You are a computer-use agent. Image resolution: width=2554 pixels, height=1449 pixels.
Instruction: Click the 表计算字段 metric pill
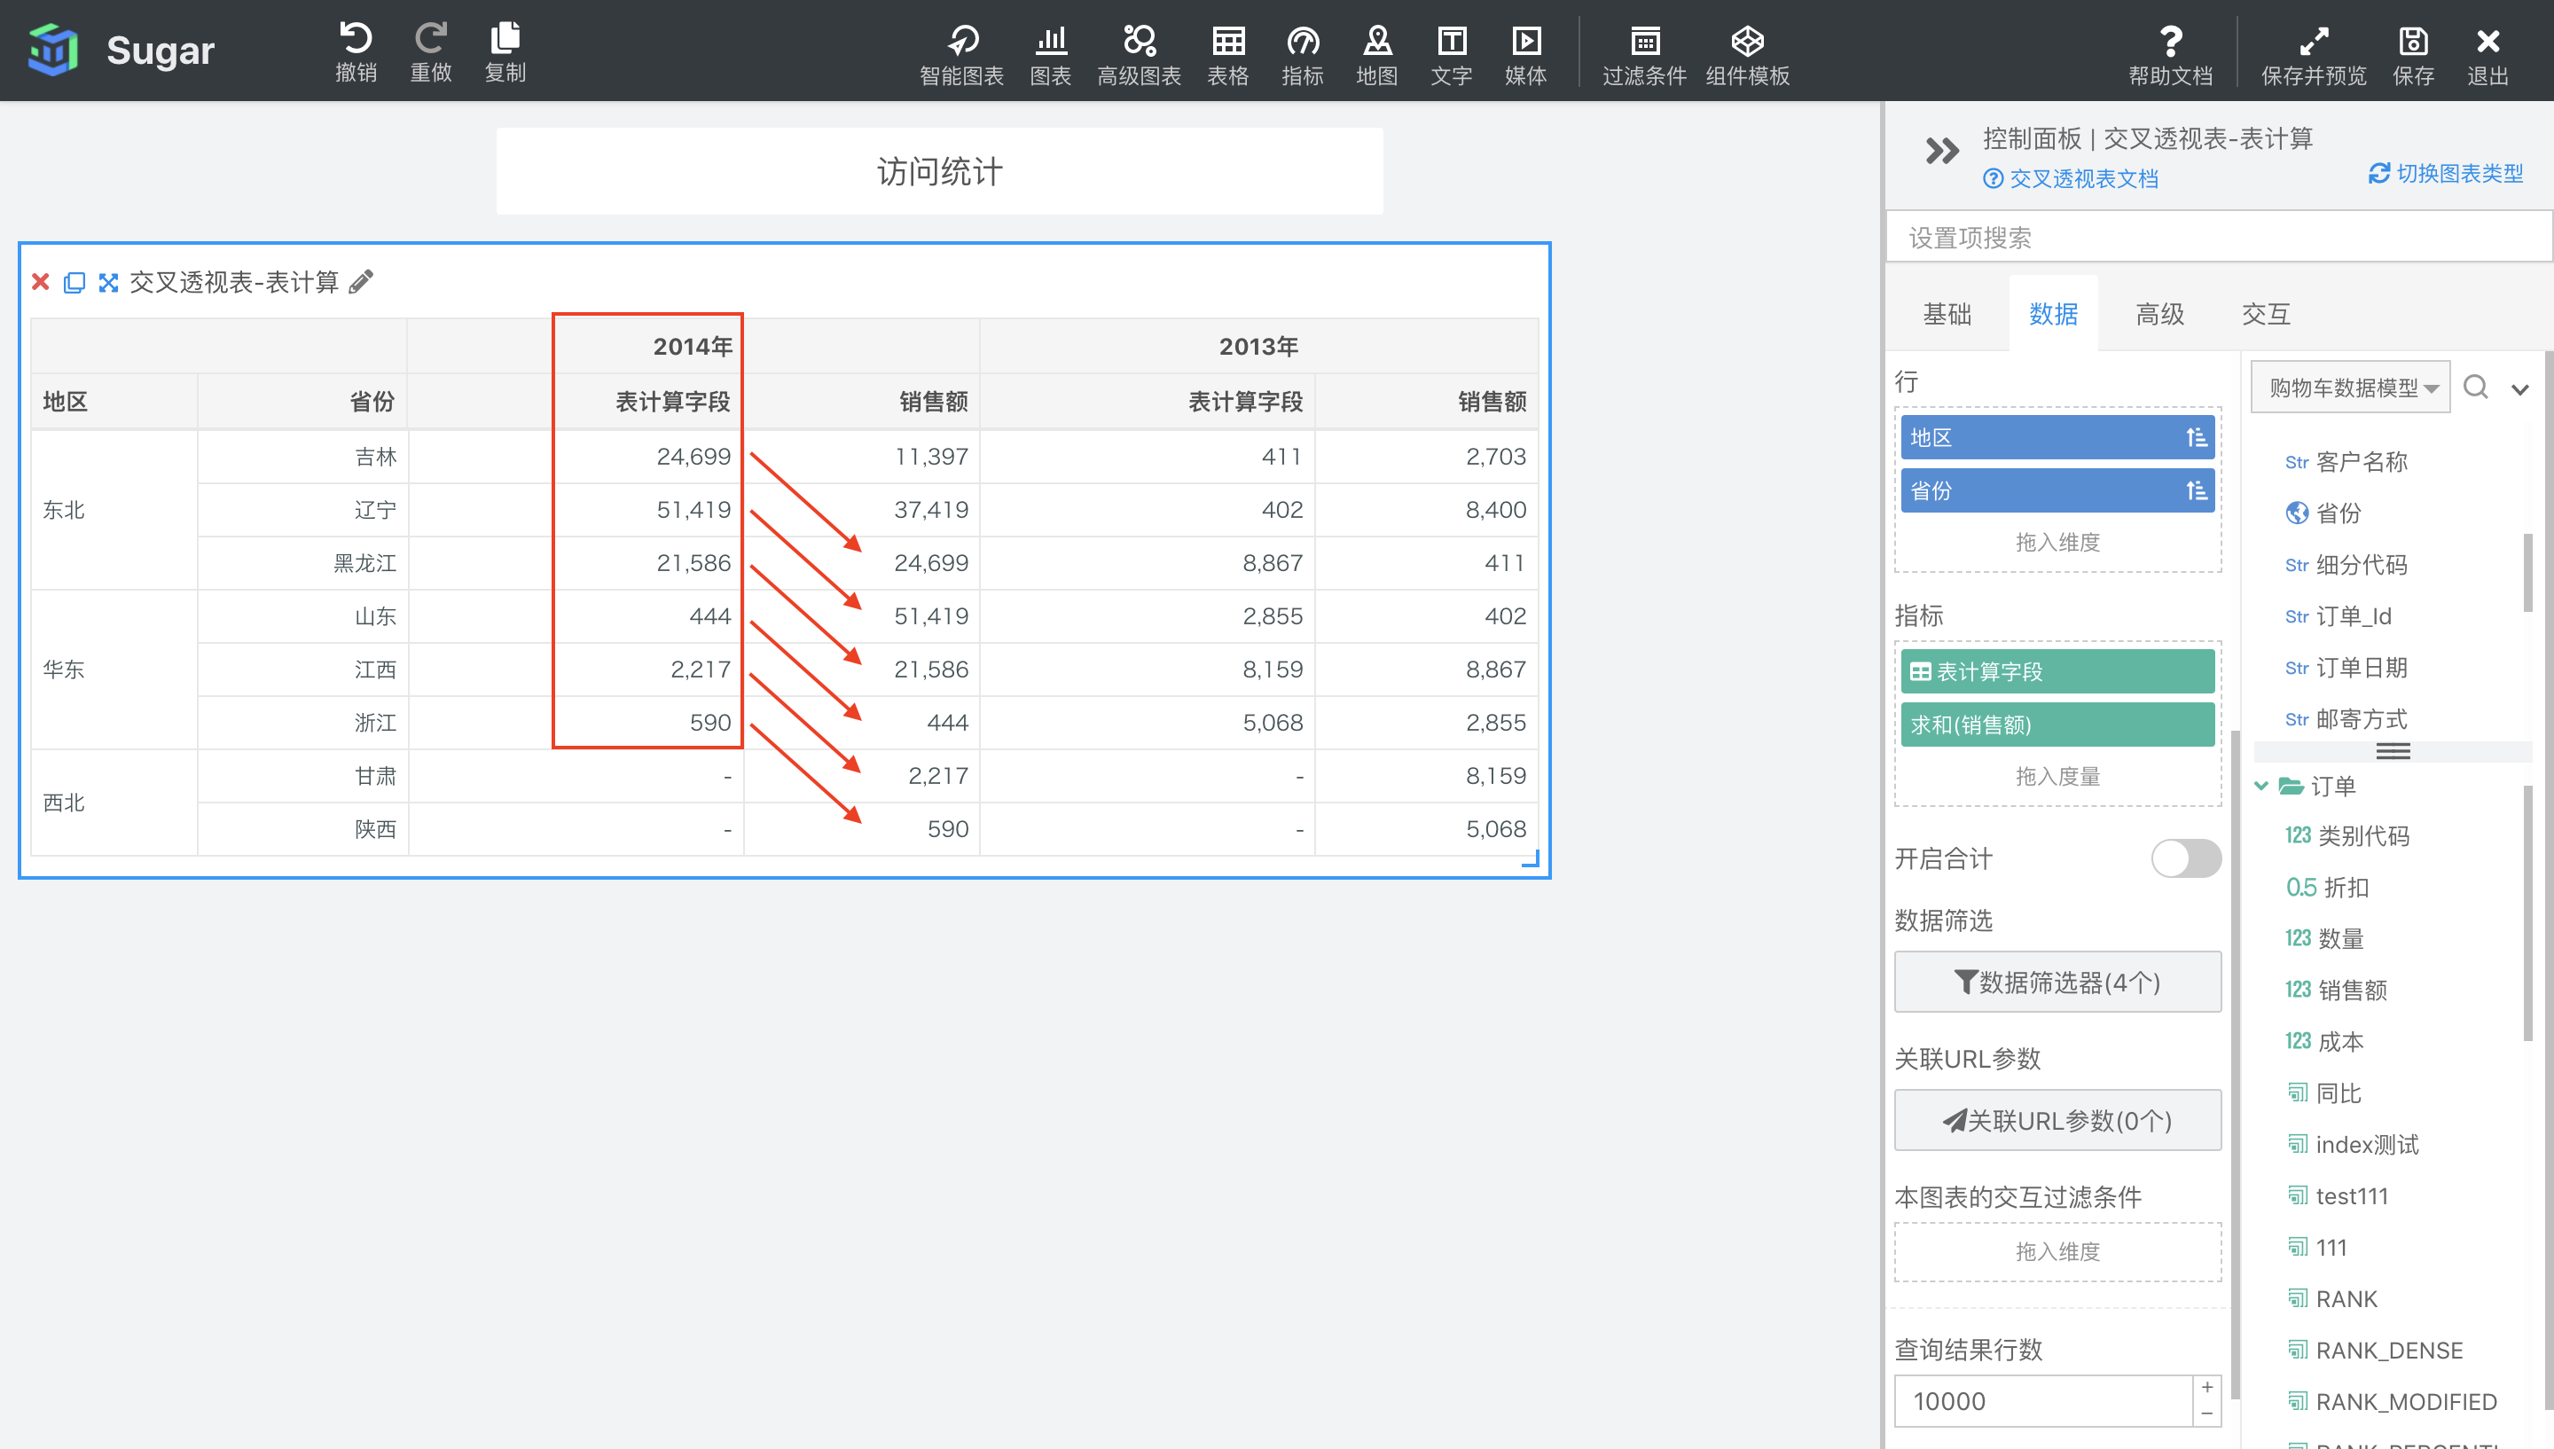pyautogui.click(x=2057, y=672)
